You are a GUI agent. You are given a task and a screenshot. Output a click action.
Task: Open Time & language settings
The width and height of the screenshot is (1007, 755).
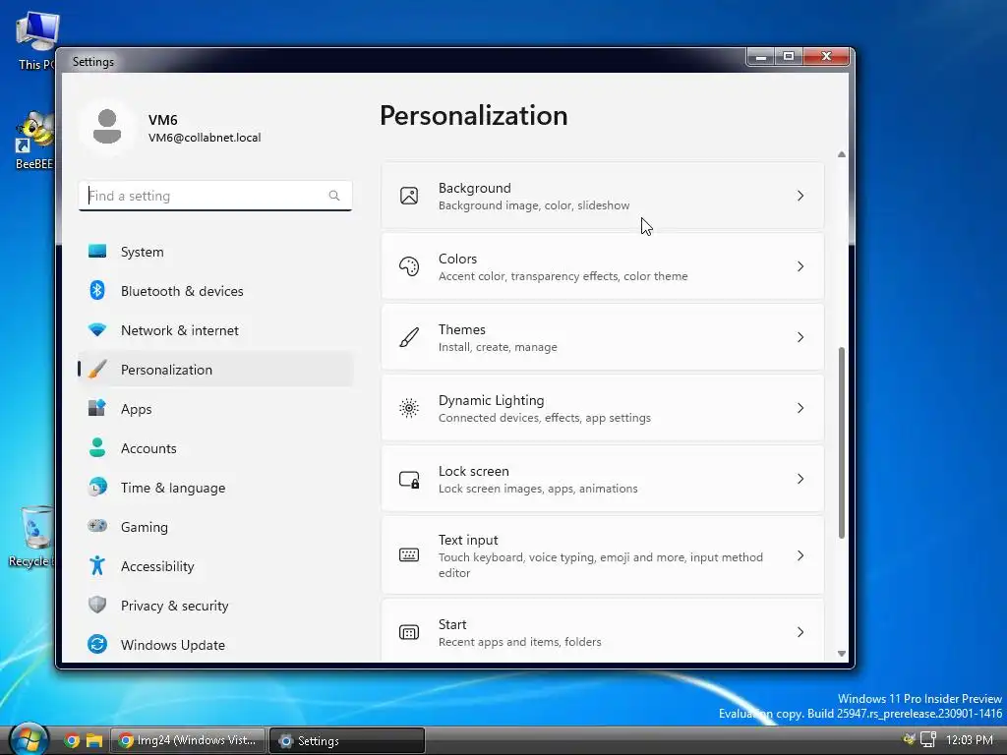215,488
